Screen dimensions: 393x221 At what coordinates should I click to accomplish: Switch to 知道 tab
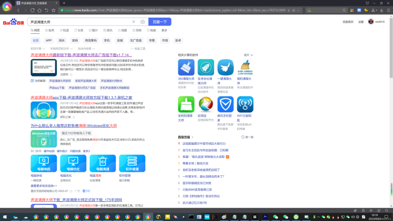click(x=64, y=30)
